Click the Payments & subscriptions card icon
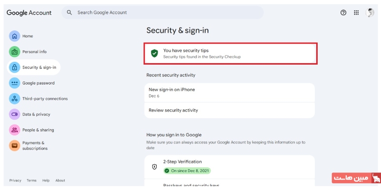381x190 pixels. [15, 145]
